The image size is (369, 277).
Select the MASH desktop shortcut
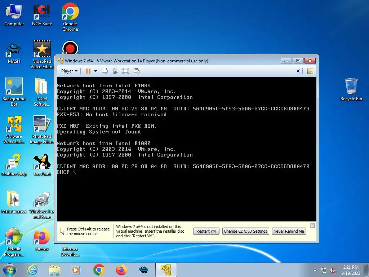tap(14, 53)
